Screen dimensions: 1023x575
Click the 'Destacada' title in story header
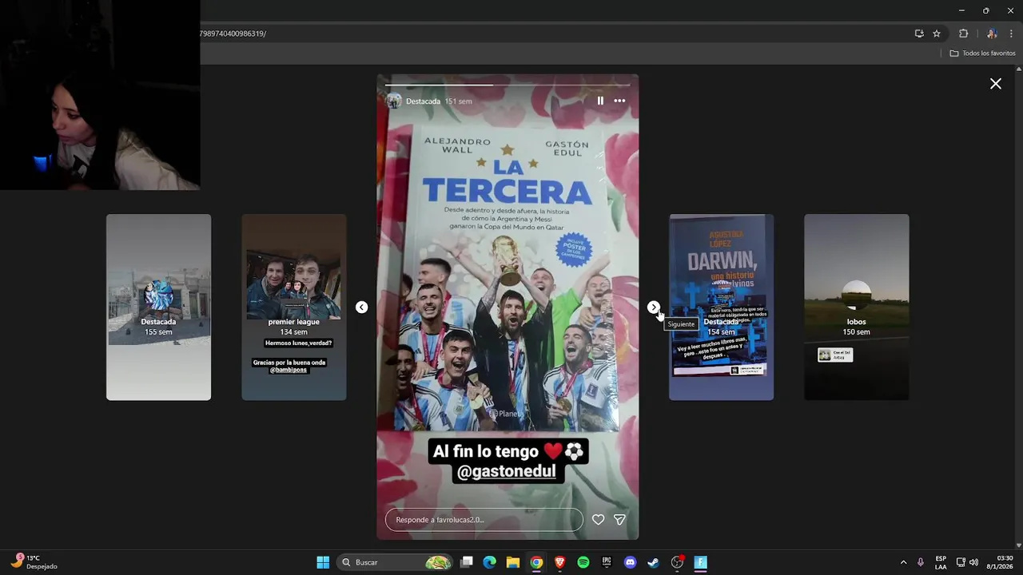423,101
